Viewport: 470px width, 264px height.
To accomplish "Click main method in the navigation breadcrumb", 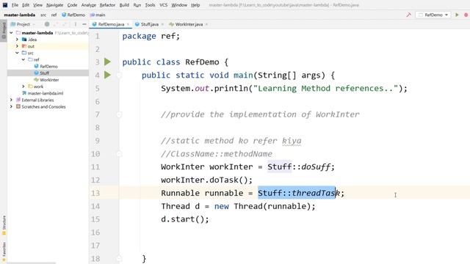I will (98, 15).
